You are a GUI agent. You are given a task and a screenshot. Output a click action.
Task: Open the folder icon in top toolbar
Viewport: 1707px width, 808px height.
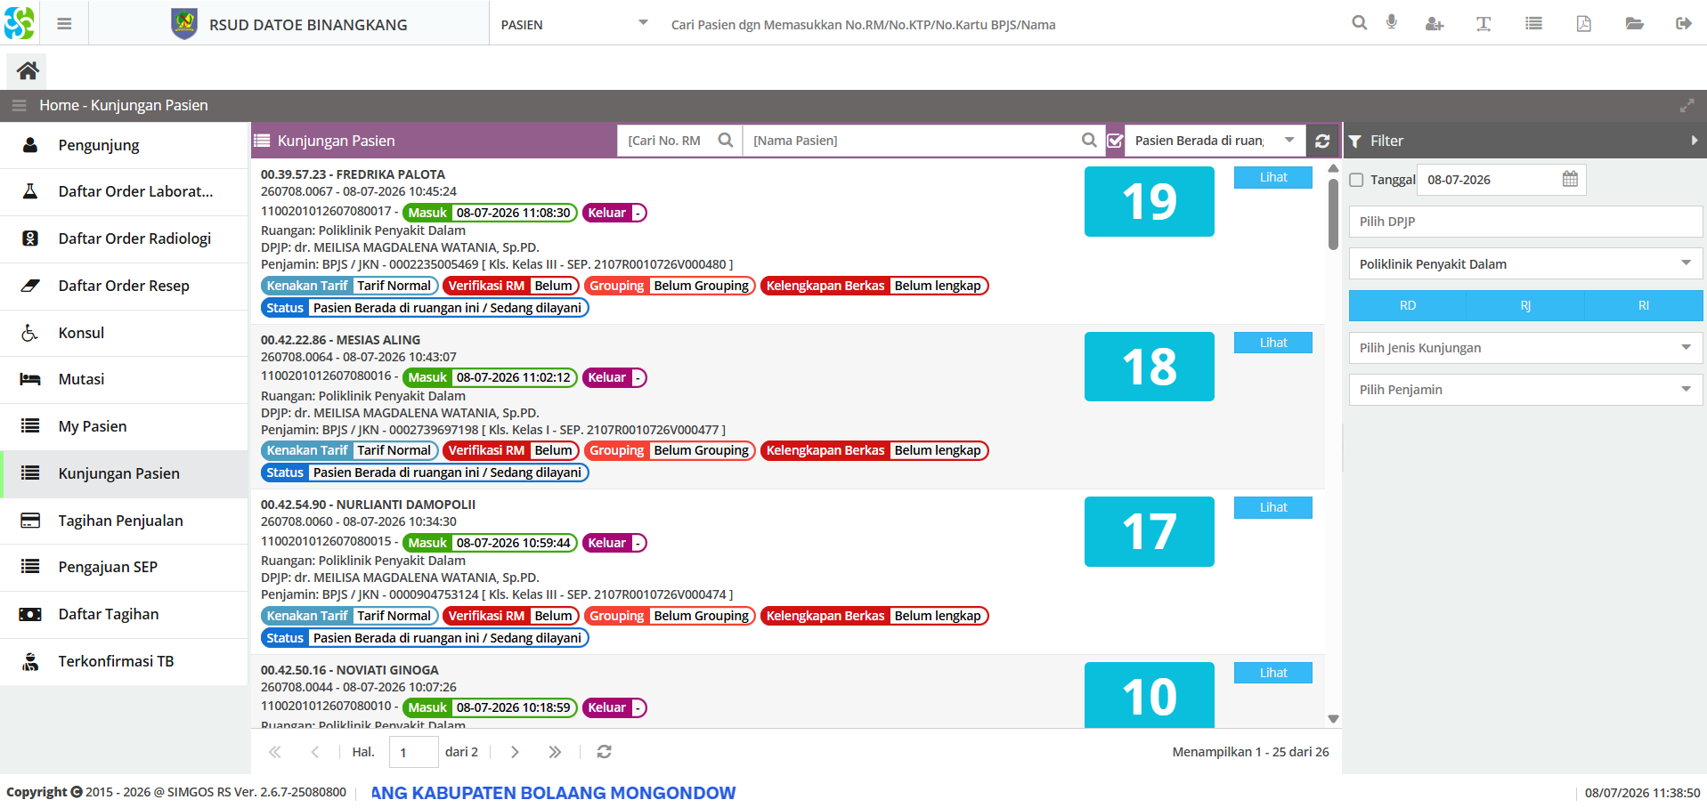click(x=1634, y=24)
